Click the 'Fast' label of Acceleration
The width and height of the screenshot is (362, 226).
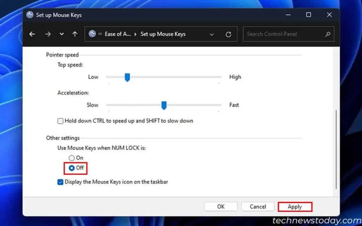(x=234, y=105)
